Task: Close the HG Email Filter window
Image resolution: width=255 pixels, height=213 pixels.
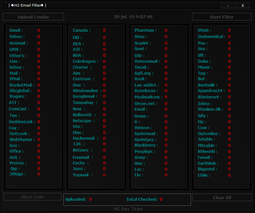Action: pos(242,6)
